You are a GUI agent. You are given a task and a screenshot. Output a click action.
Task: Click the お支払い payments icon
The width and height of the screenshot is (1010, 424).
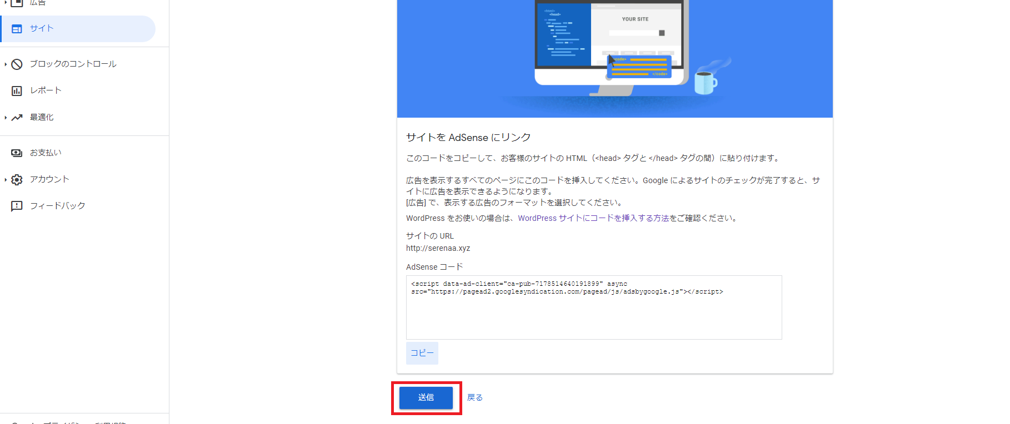point(17,153)
